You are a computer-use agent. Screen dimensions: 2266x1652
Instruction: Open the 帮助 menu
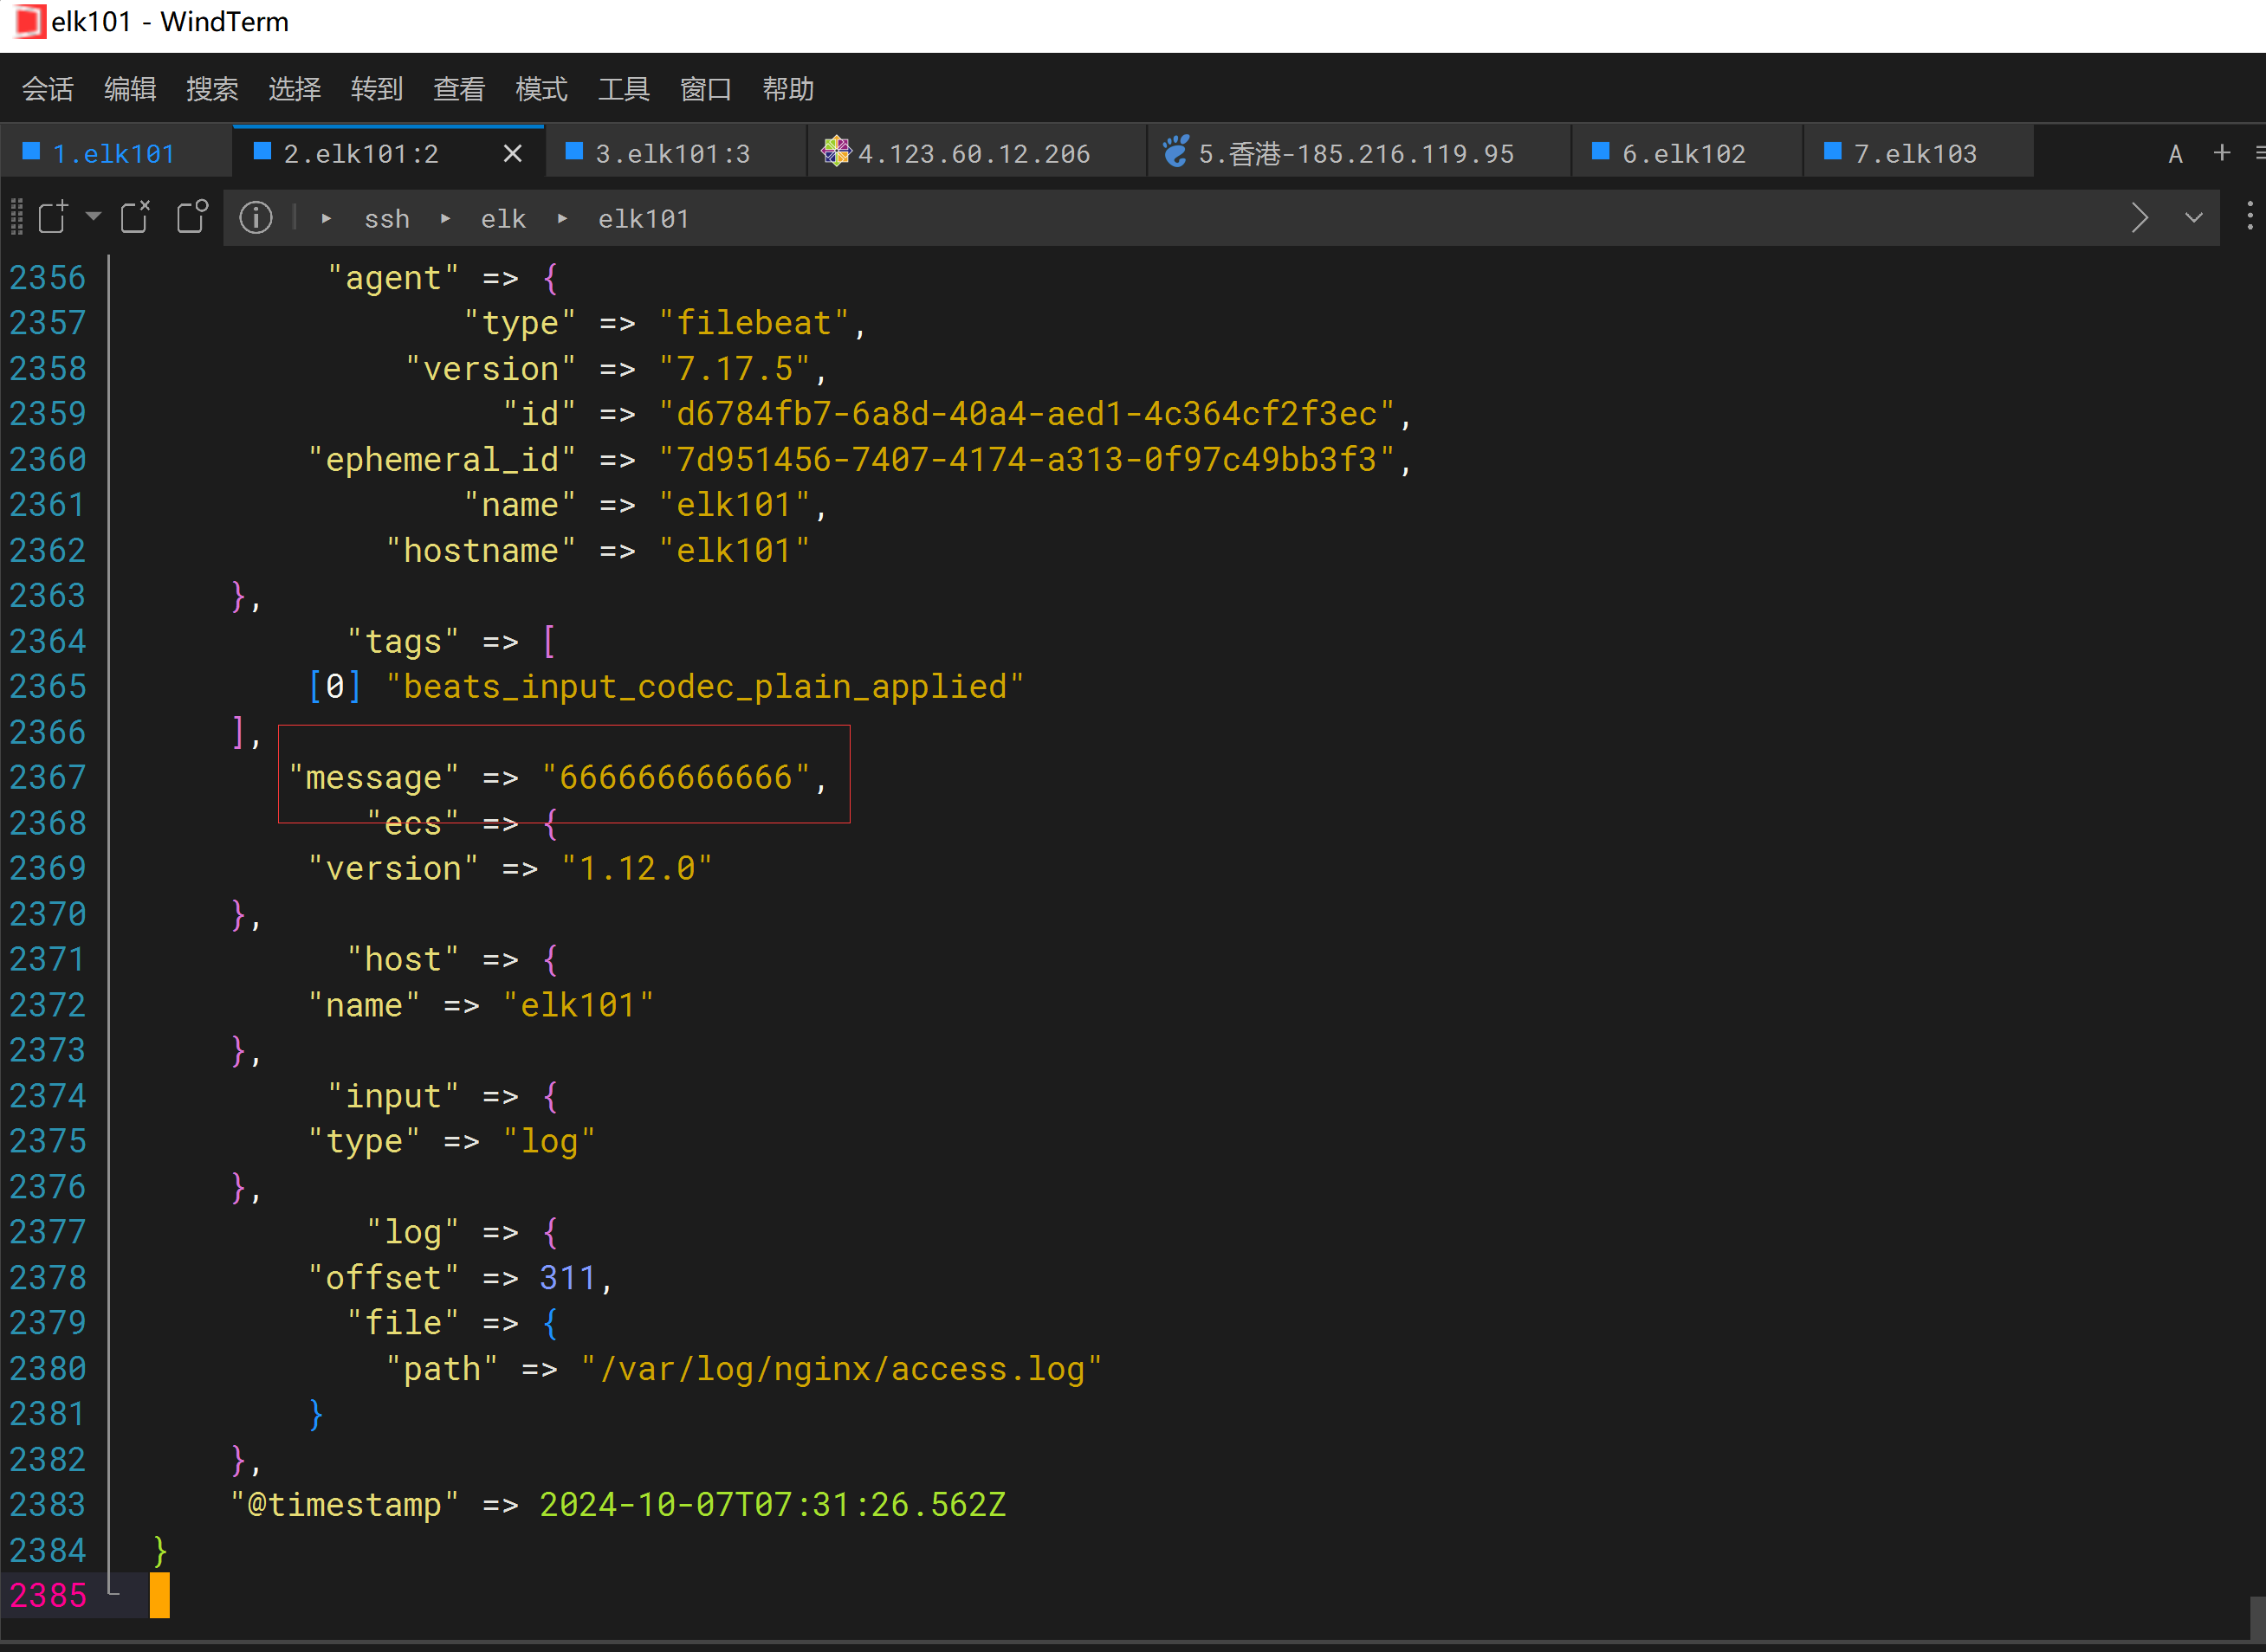point(787,89)
